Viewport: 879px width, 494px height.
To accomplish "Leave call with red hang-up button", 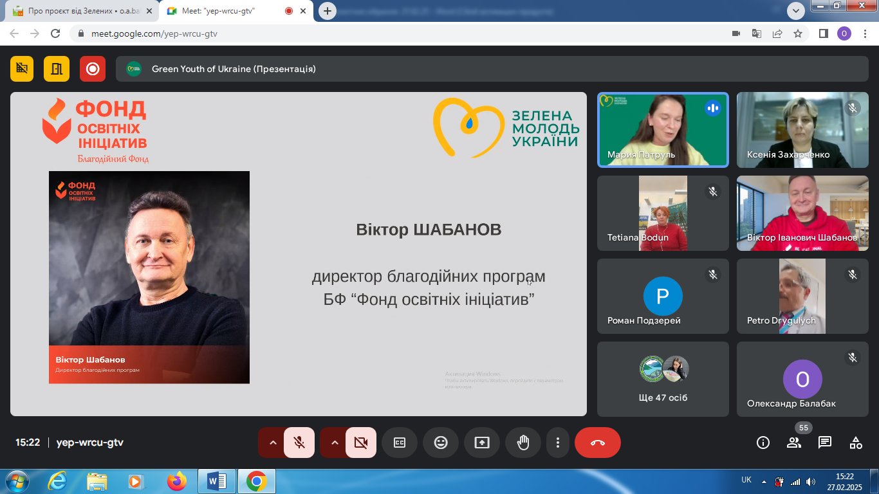I will click(x=598, y=443).
